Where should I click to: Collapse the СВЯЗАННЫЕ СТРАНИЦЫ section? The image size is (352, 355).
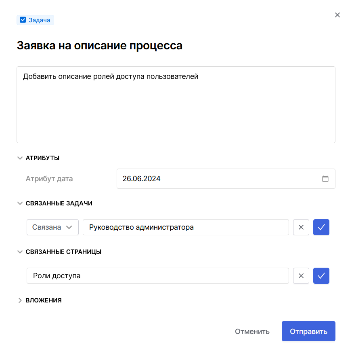tap(20, 251)
